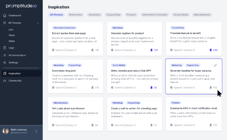The image size is (227, 140).
Task: Open the Generate taglines for product title
Action: coord(127,33)
